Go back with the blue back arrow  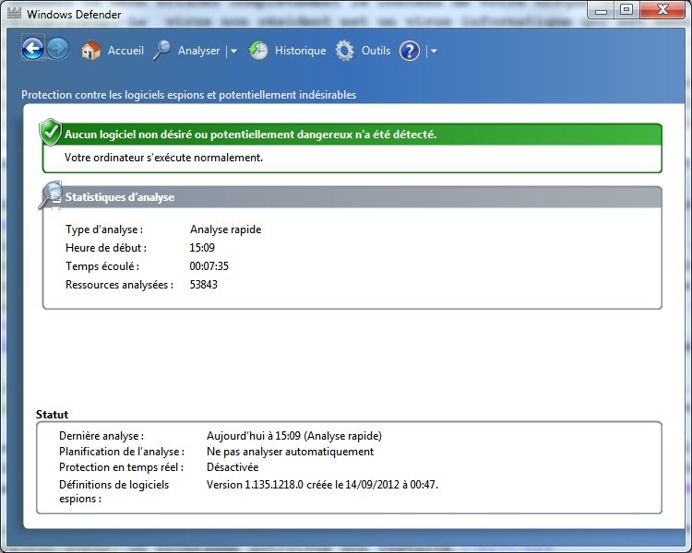pos(33,49)
